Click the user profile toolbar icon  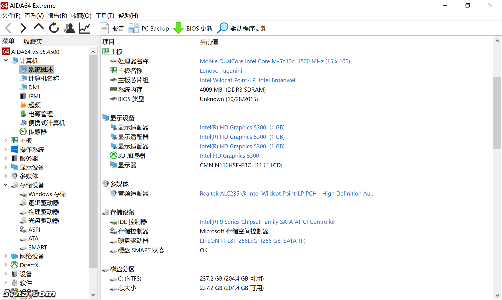coord(69,28)
